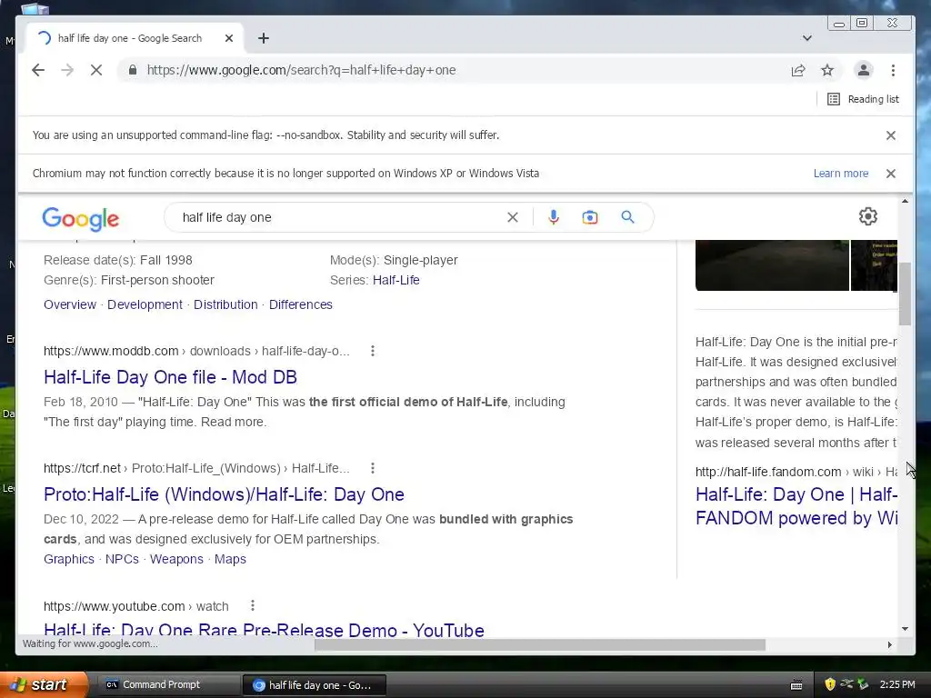Image resolution: width=931 pixels, height=698 pixels.
Task: Open the on-screen keyboard tray icon
Action: pos(796,685)
